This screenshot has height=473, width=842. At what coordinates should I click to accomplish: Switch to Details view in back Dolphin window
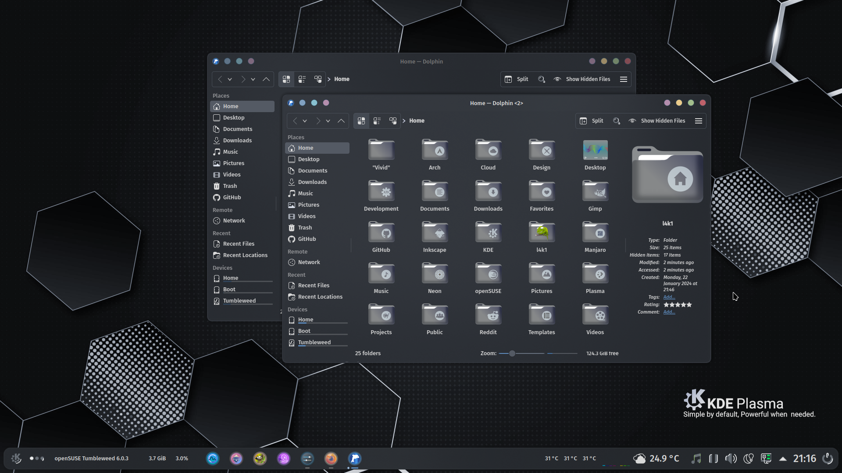pos(318,79)
